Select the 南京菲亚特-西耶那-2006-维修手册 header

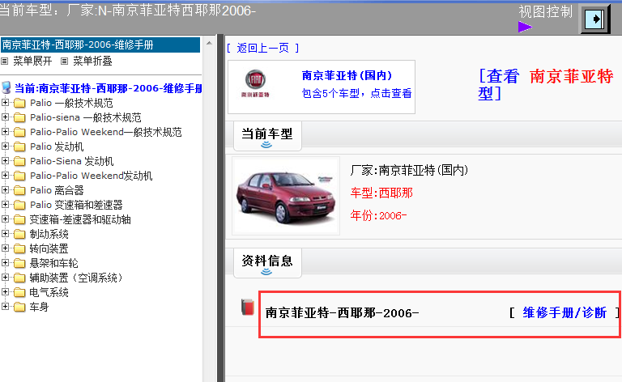pyautogui.click(x=100, y=45)
